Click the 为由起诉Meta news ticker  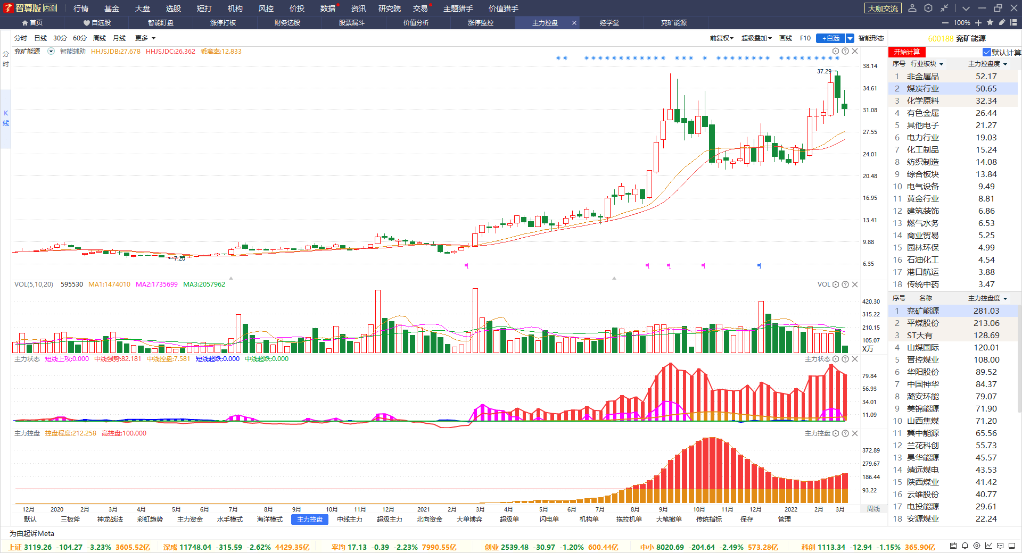coord(32,533)
